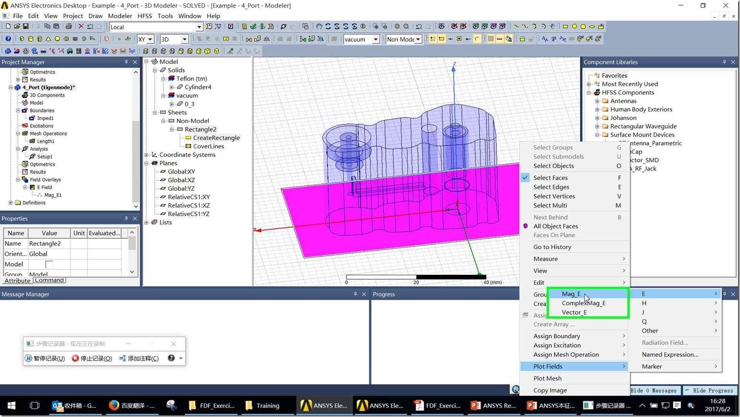Open the Non Model dropdown
Image resolution: width=740 pixels, height=417 pixels.
pyautogui.click(x=418, y=39)
